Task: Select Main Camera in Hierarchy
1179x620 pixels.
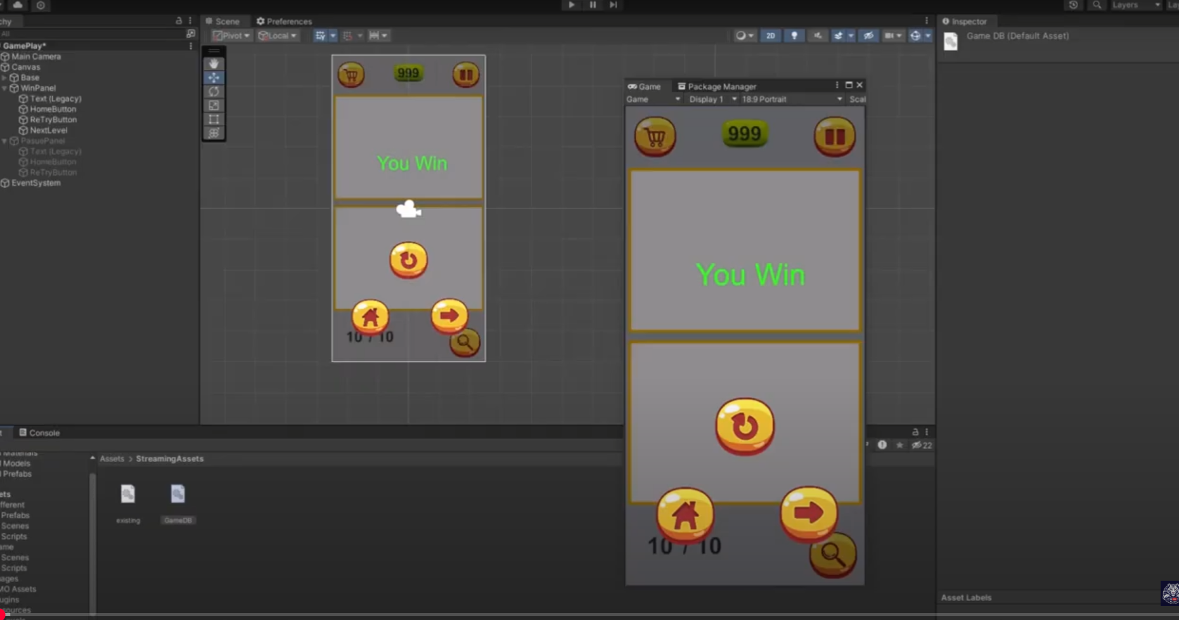Action: (36, 56)
